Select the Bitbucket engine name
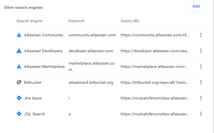The width and height of the screenshot is (214, 133). (x=33, y=83)
